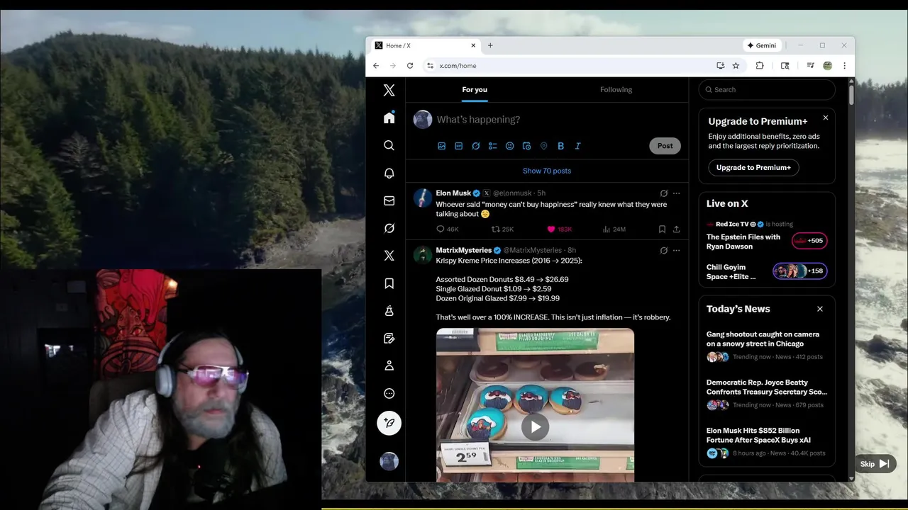908x510 pixels.
Task: Toggle italic text in composer
Action: click(x=577, y=146)
